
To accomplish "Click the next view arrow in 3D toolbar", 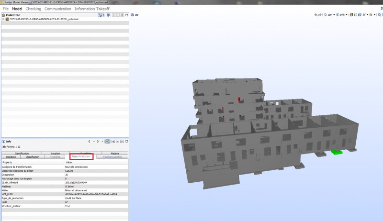I will [x=320, y=15].
